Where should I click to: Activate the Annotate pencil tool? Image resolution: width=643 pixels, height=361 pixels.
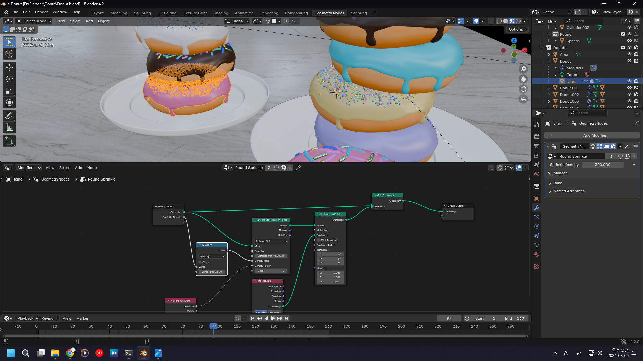(9, 116)
